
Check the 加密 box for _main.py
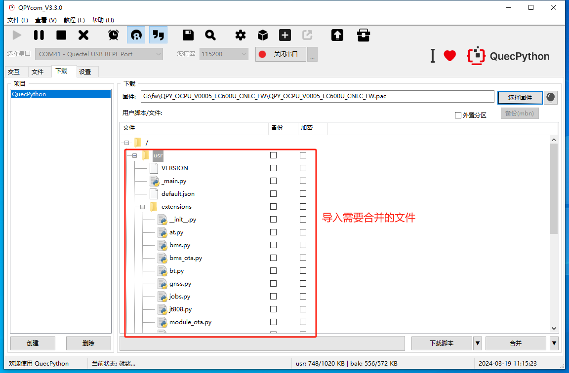click(303, 181)
